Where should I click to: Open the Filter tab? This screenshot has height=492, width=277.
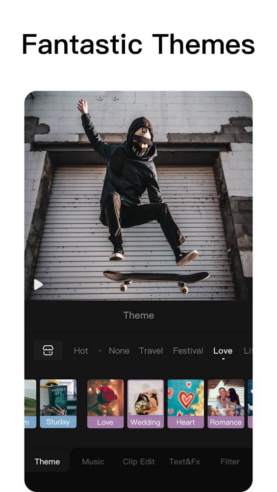230,462
